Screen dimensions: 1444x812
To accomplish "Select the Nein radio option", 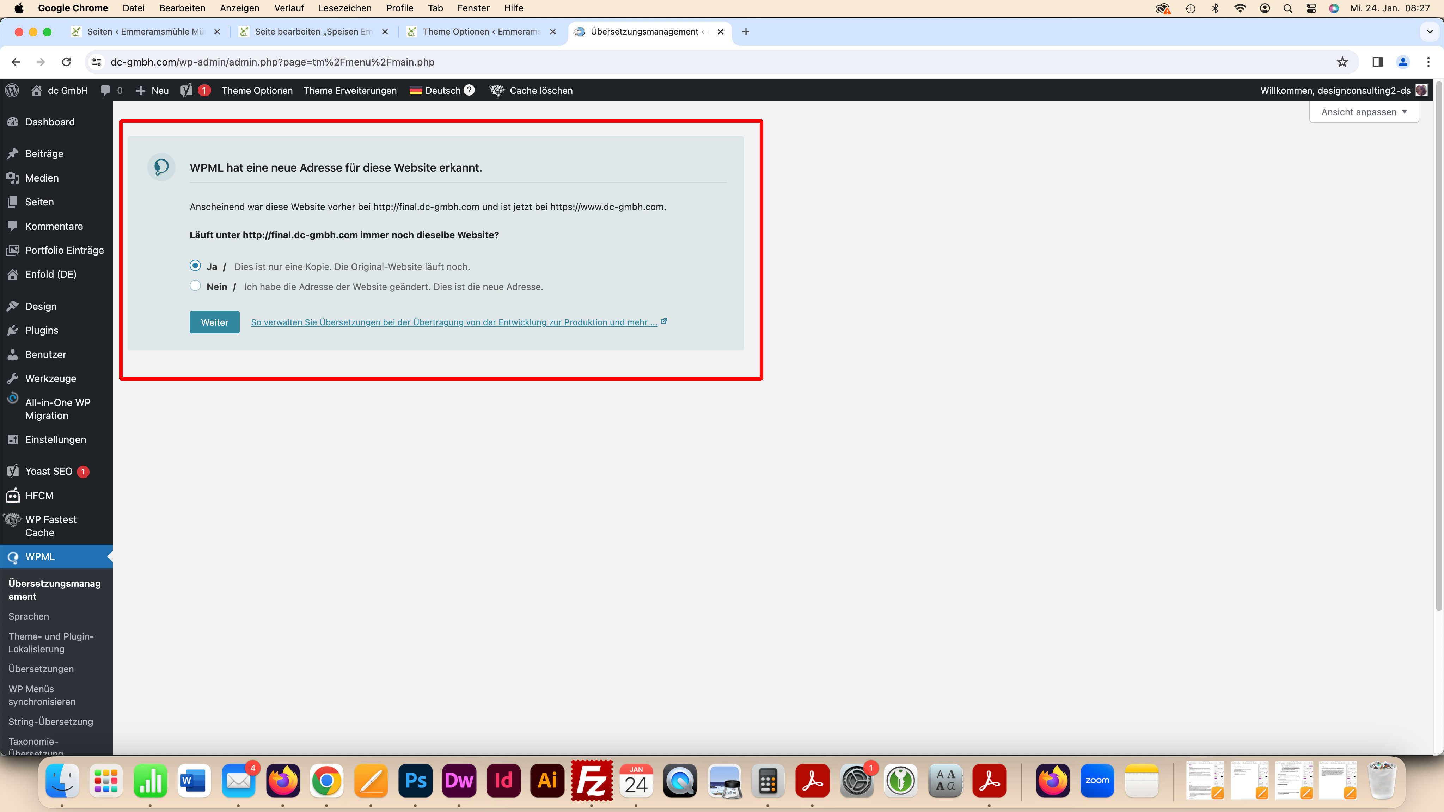I will (x=195, y=286).
